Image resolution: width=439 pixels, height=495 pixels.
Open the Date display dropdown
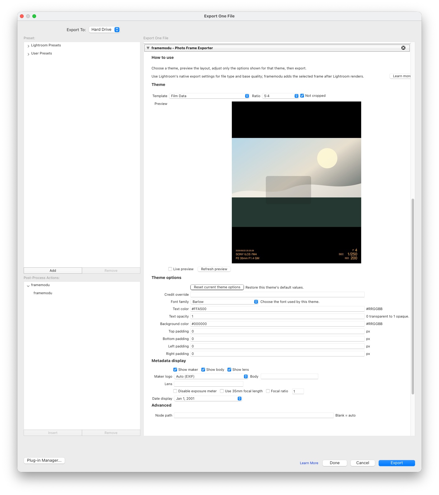point(208,398)
